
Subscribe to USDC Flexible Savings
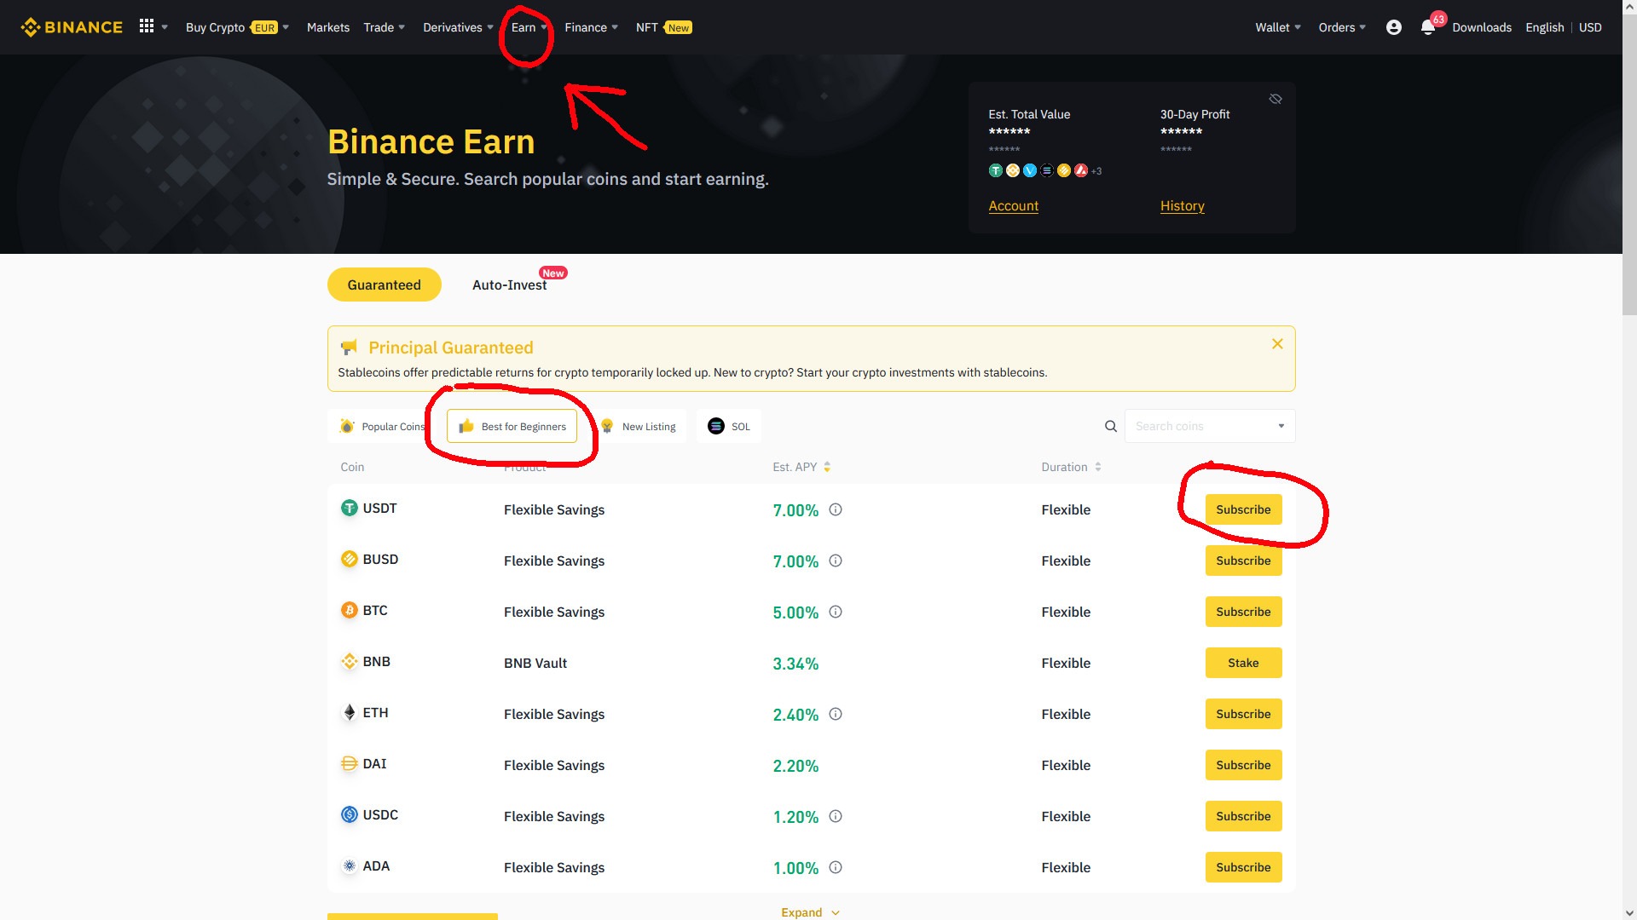coord(1243,816)
